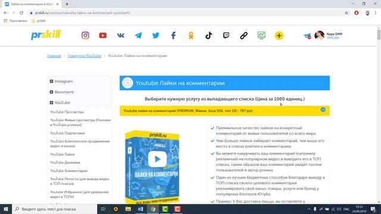The width and height of the screenshot is (381, 214).
Task: Open the Windows notification center
Action: (x=373, y=209)
